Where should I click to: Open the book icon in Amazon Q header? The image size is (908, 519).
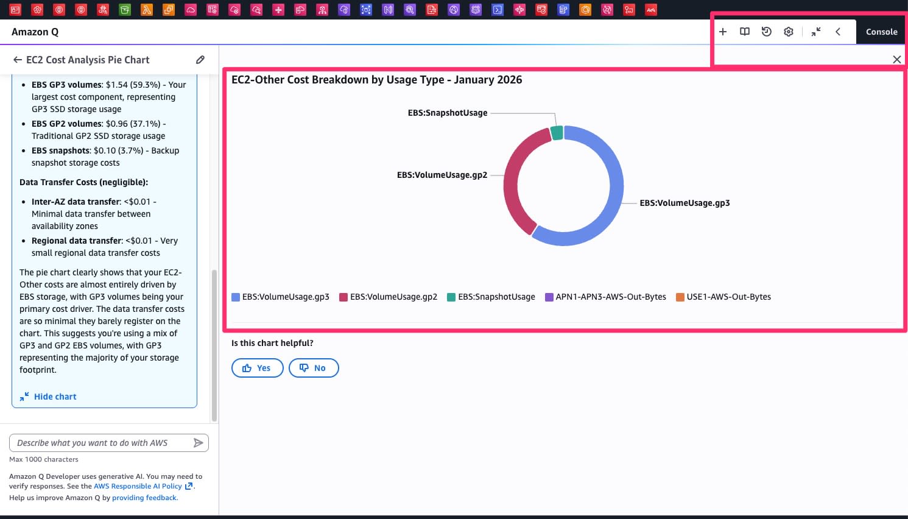[x=745, y=32]
